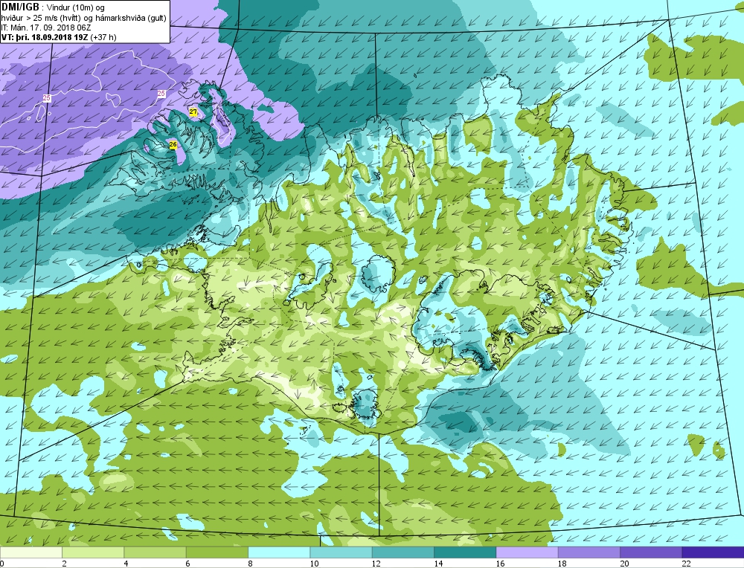
Task: Click the yellow 27 gust label
Action: (193, 112)
